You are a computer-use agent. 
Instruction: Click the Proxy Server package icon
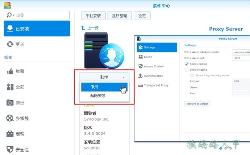104,51
